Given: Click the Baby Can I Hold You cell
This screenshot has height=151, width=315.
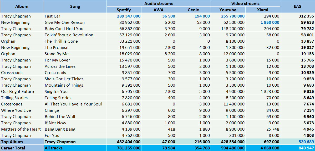Looking at the screenshot, I should pos(75,29).
